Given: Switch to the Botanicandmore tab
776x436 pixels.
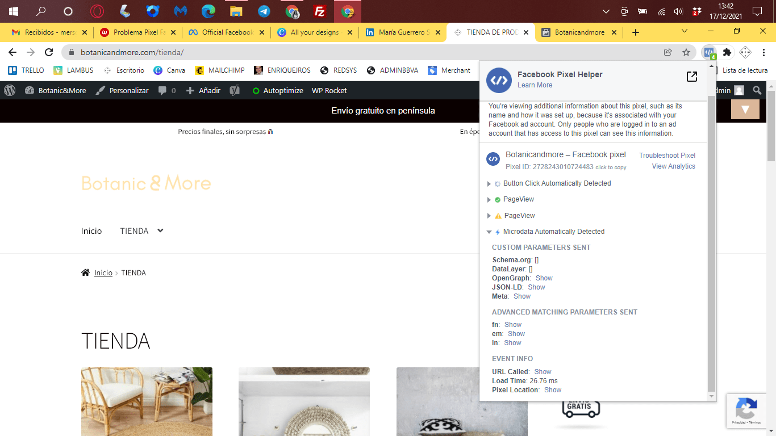Looking at the screenshot, I should 579,32.
